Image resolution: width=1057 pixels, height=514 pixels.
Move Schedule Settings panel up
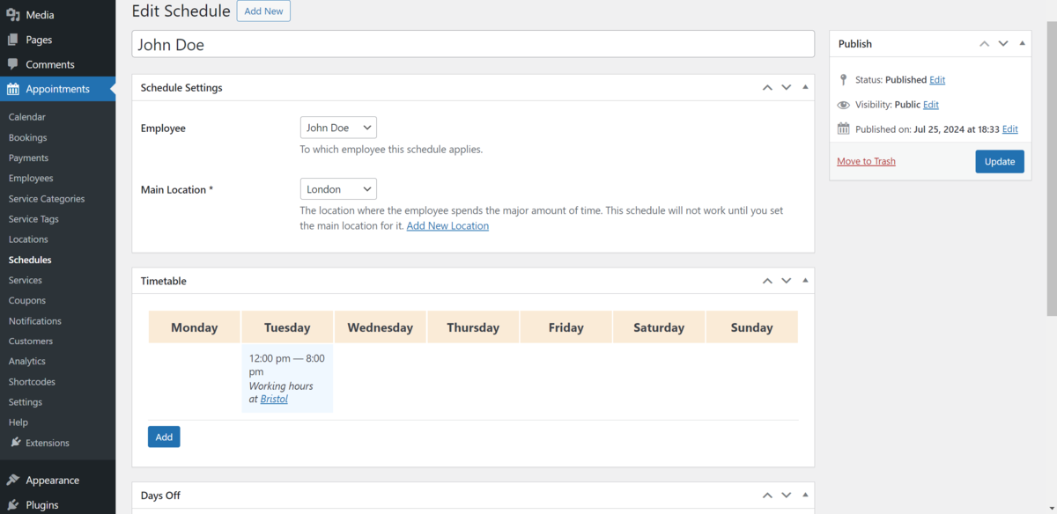[767, 88]
